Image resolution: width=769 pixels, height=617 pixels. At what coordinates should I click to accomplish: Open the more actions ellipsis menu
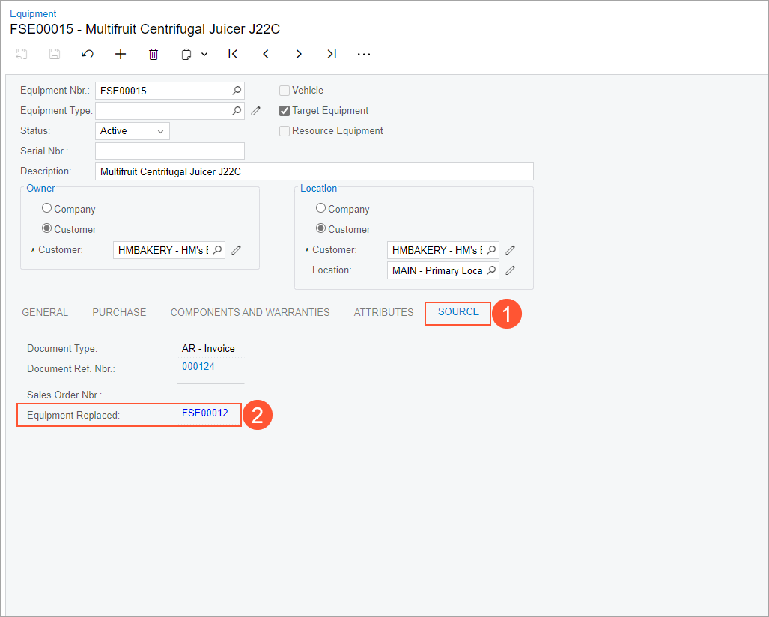pos(364,54)
